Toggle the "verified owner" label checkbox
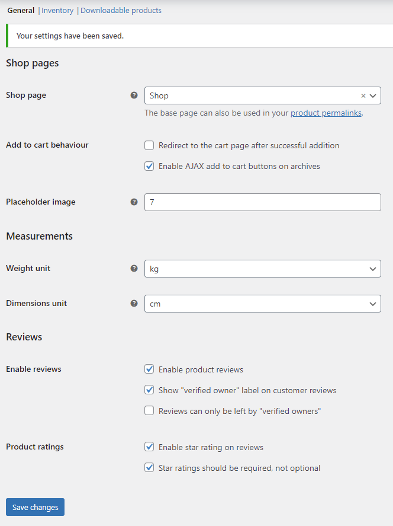Viewport: 393px width, 526px height. (x=149, y=390)
